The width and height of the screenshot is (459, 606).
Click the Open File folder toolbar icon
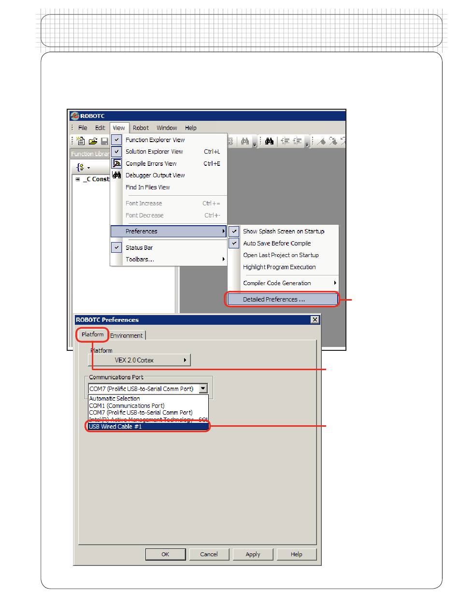[x=93, y=141]
